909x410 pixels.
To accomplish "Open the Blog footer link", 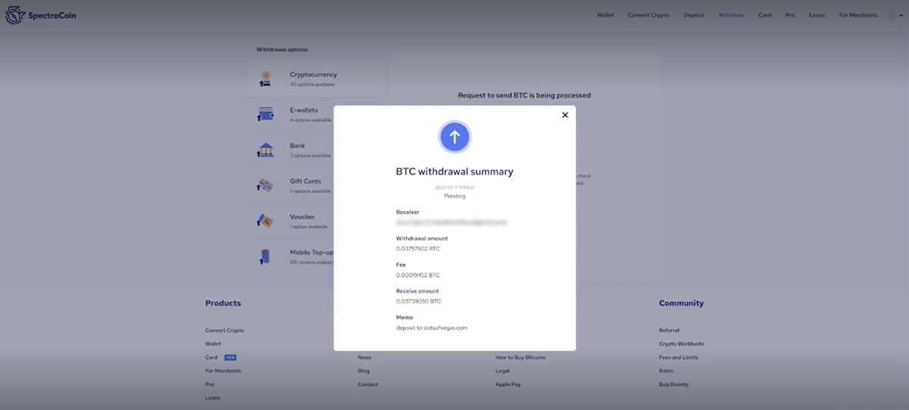I will [364, 371].
